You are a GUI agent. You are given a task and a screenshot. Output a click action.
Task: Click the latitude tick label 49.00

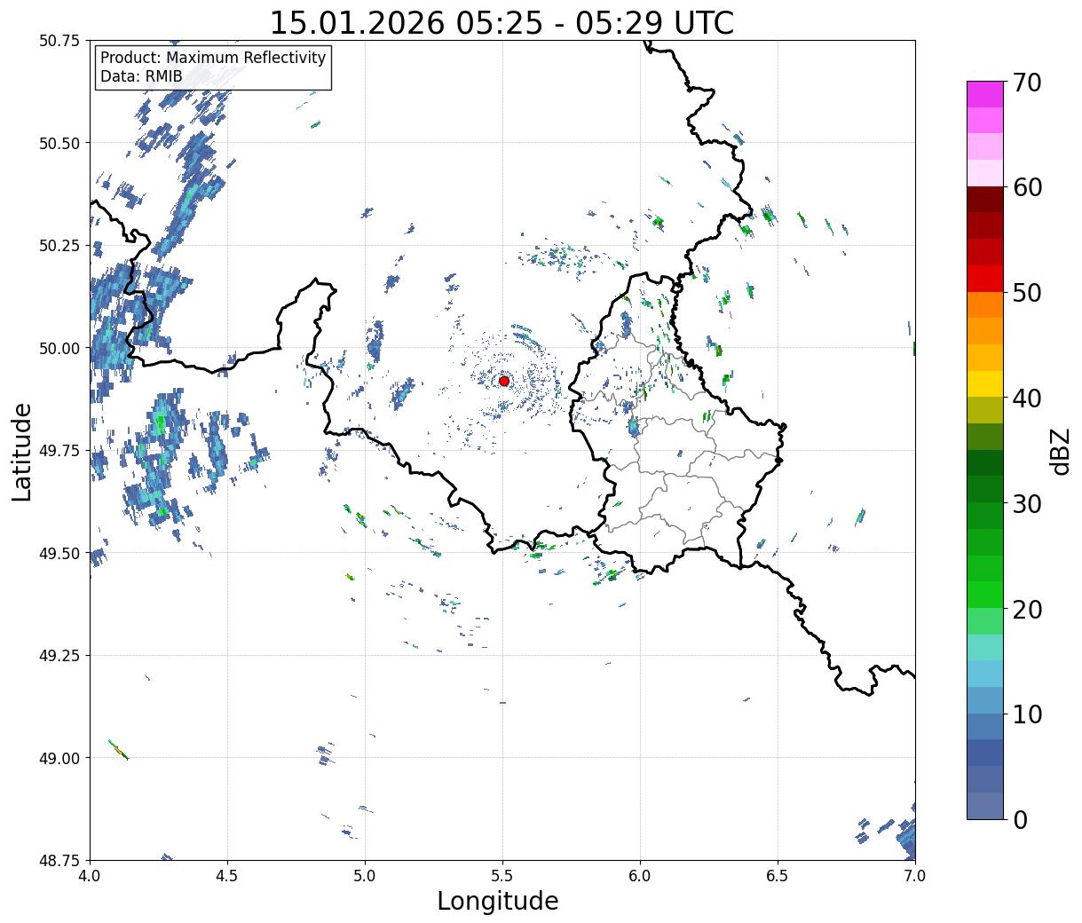tap(59, 758)
